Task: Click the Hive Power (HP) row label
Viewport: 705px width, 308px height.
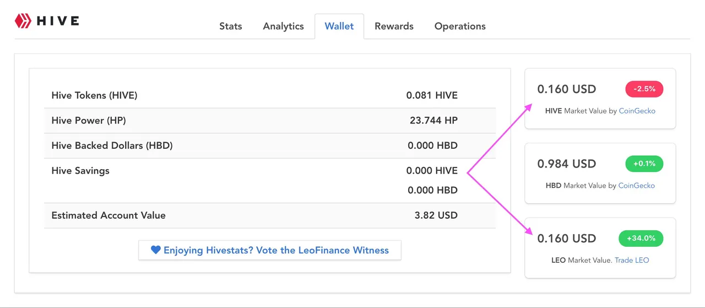Action: (x=89, y=120)
